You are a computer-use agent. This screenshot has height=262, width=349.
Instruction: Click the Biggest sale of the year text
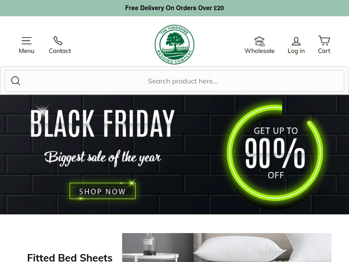coord(103,158)
